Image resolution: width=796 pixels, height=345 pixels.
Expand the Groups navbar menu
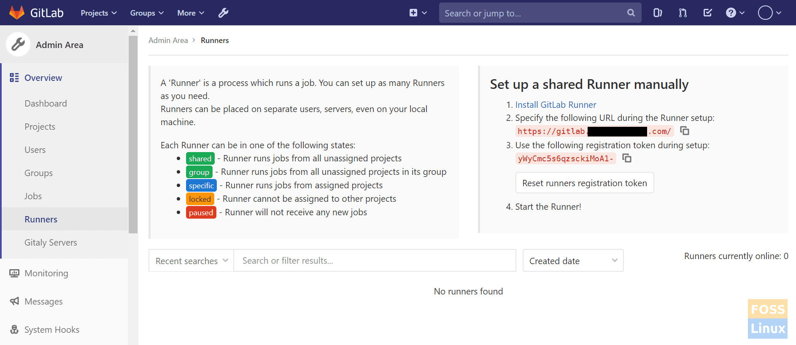pos(147,13)
